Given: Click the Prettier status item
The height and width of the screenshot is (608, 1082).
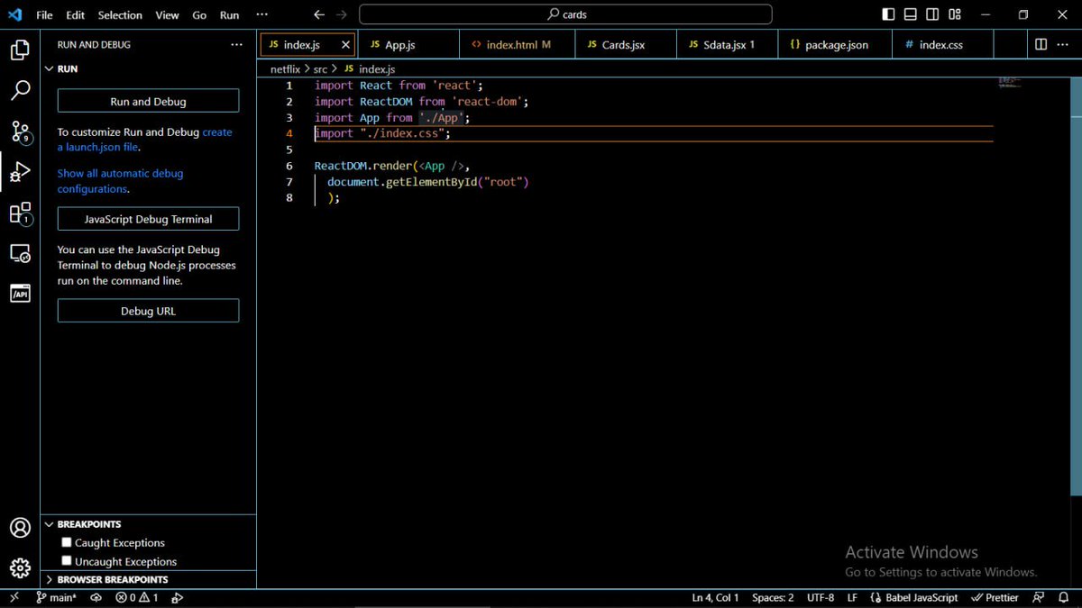Looking at the screenshot, I should 995,597.
